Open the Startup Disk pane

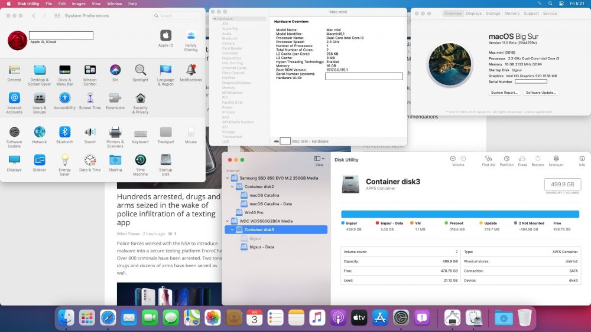coord(165,165)
